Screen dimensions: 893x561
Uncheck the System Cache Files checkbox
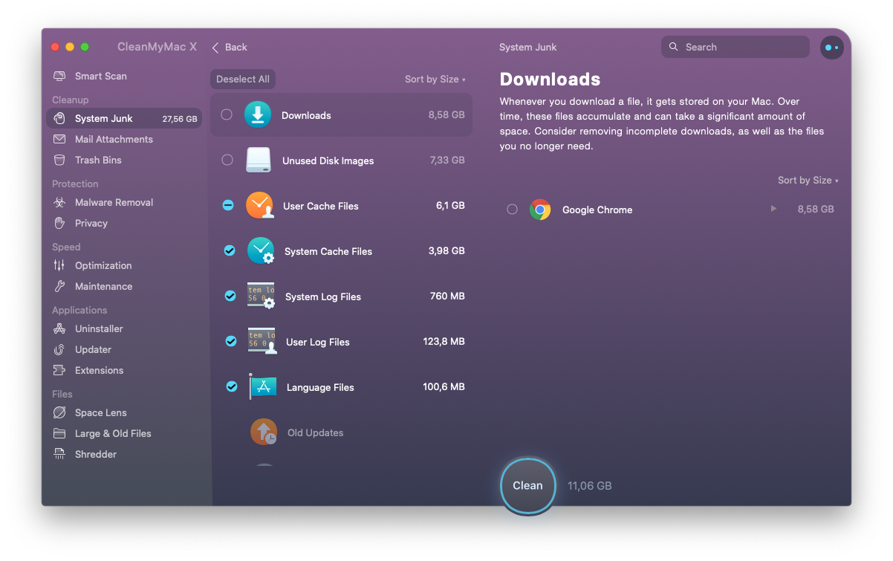[x=230, y=251]
